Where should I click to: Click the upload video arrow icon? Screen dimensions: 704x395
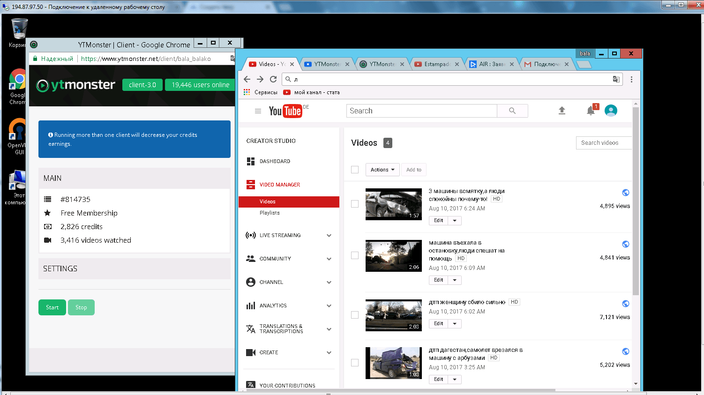point(562,111)
